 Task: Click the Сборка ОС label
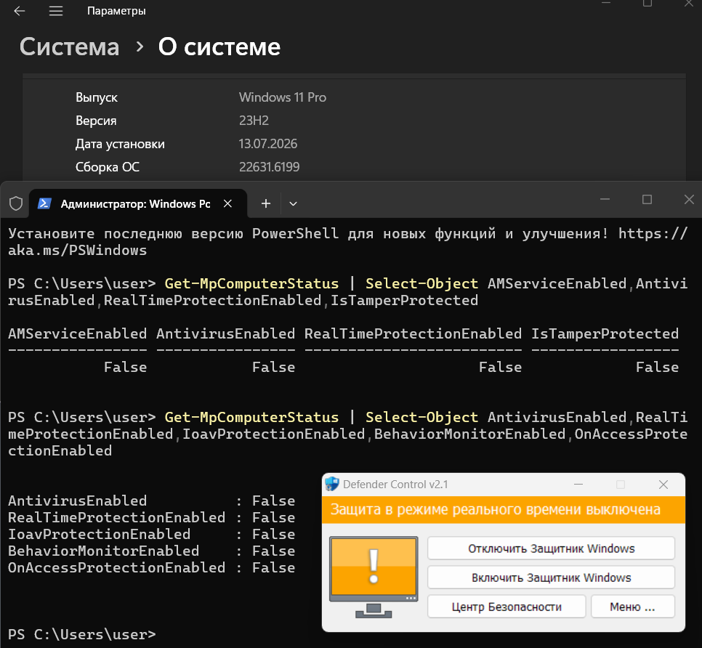tap(108, 167)
